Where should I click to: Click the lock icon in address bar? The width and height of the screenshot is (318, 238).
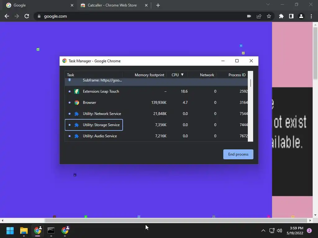click(x=39, y=16)
